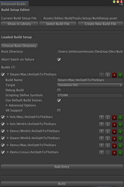Image resolution: width=124 pixels, height=187 pixels.
Task: Toggle Abort batch on failure checkbox
Action: click(x=59, y=59)
